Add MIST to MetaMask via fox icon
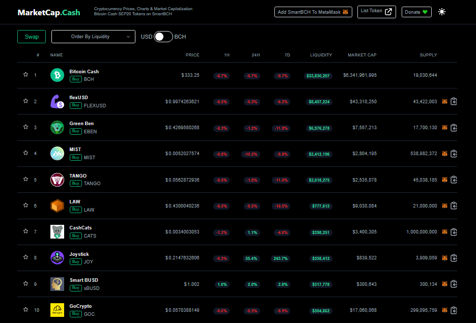 tap(444, 154)
